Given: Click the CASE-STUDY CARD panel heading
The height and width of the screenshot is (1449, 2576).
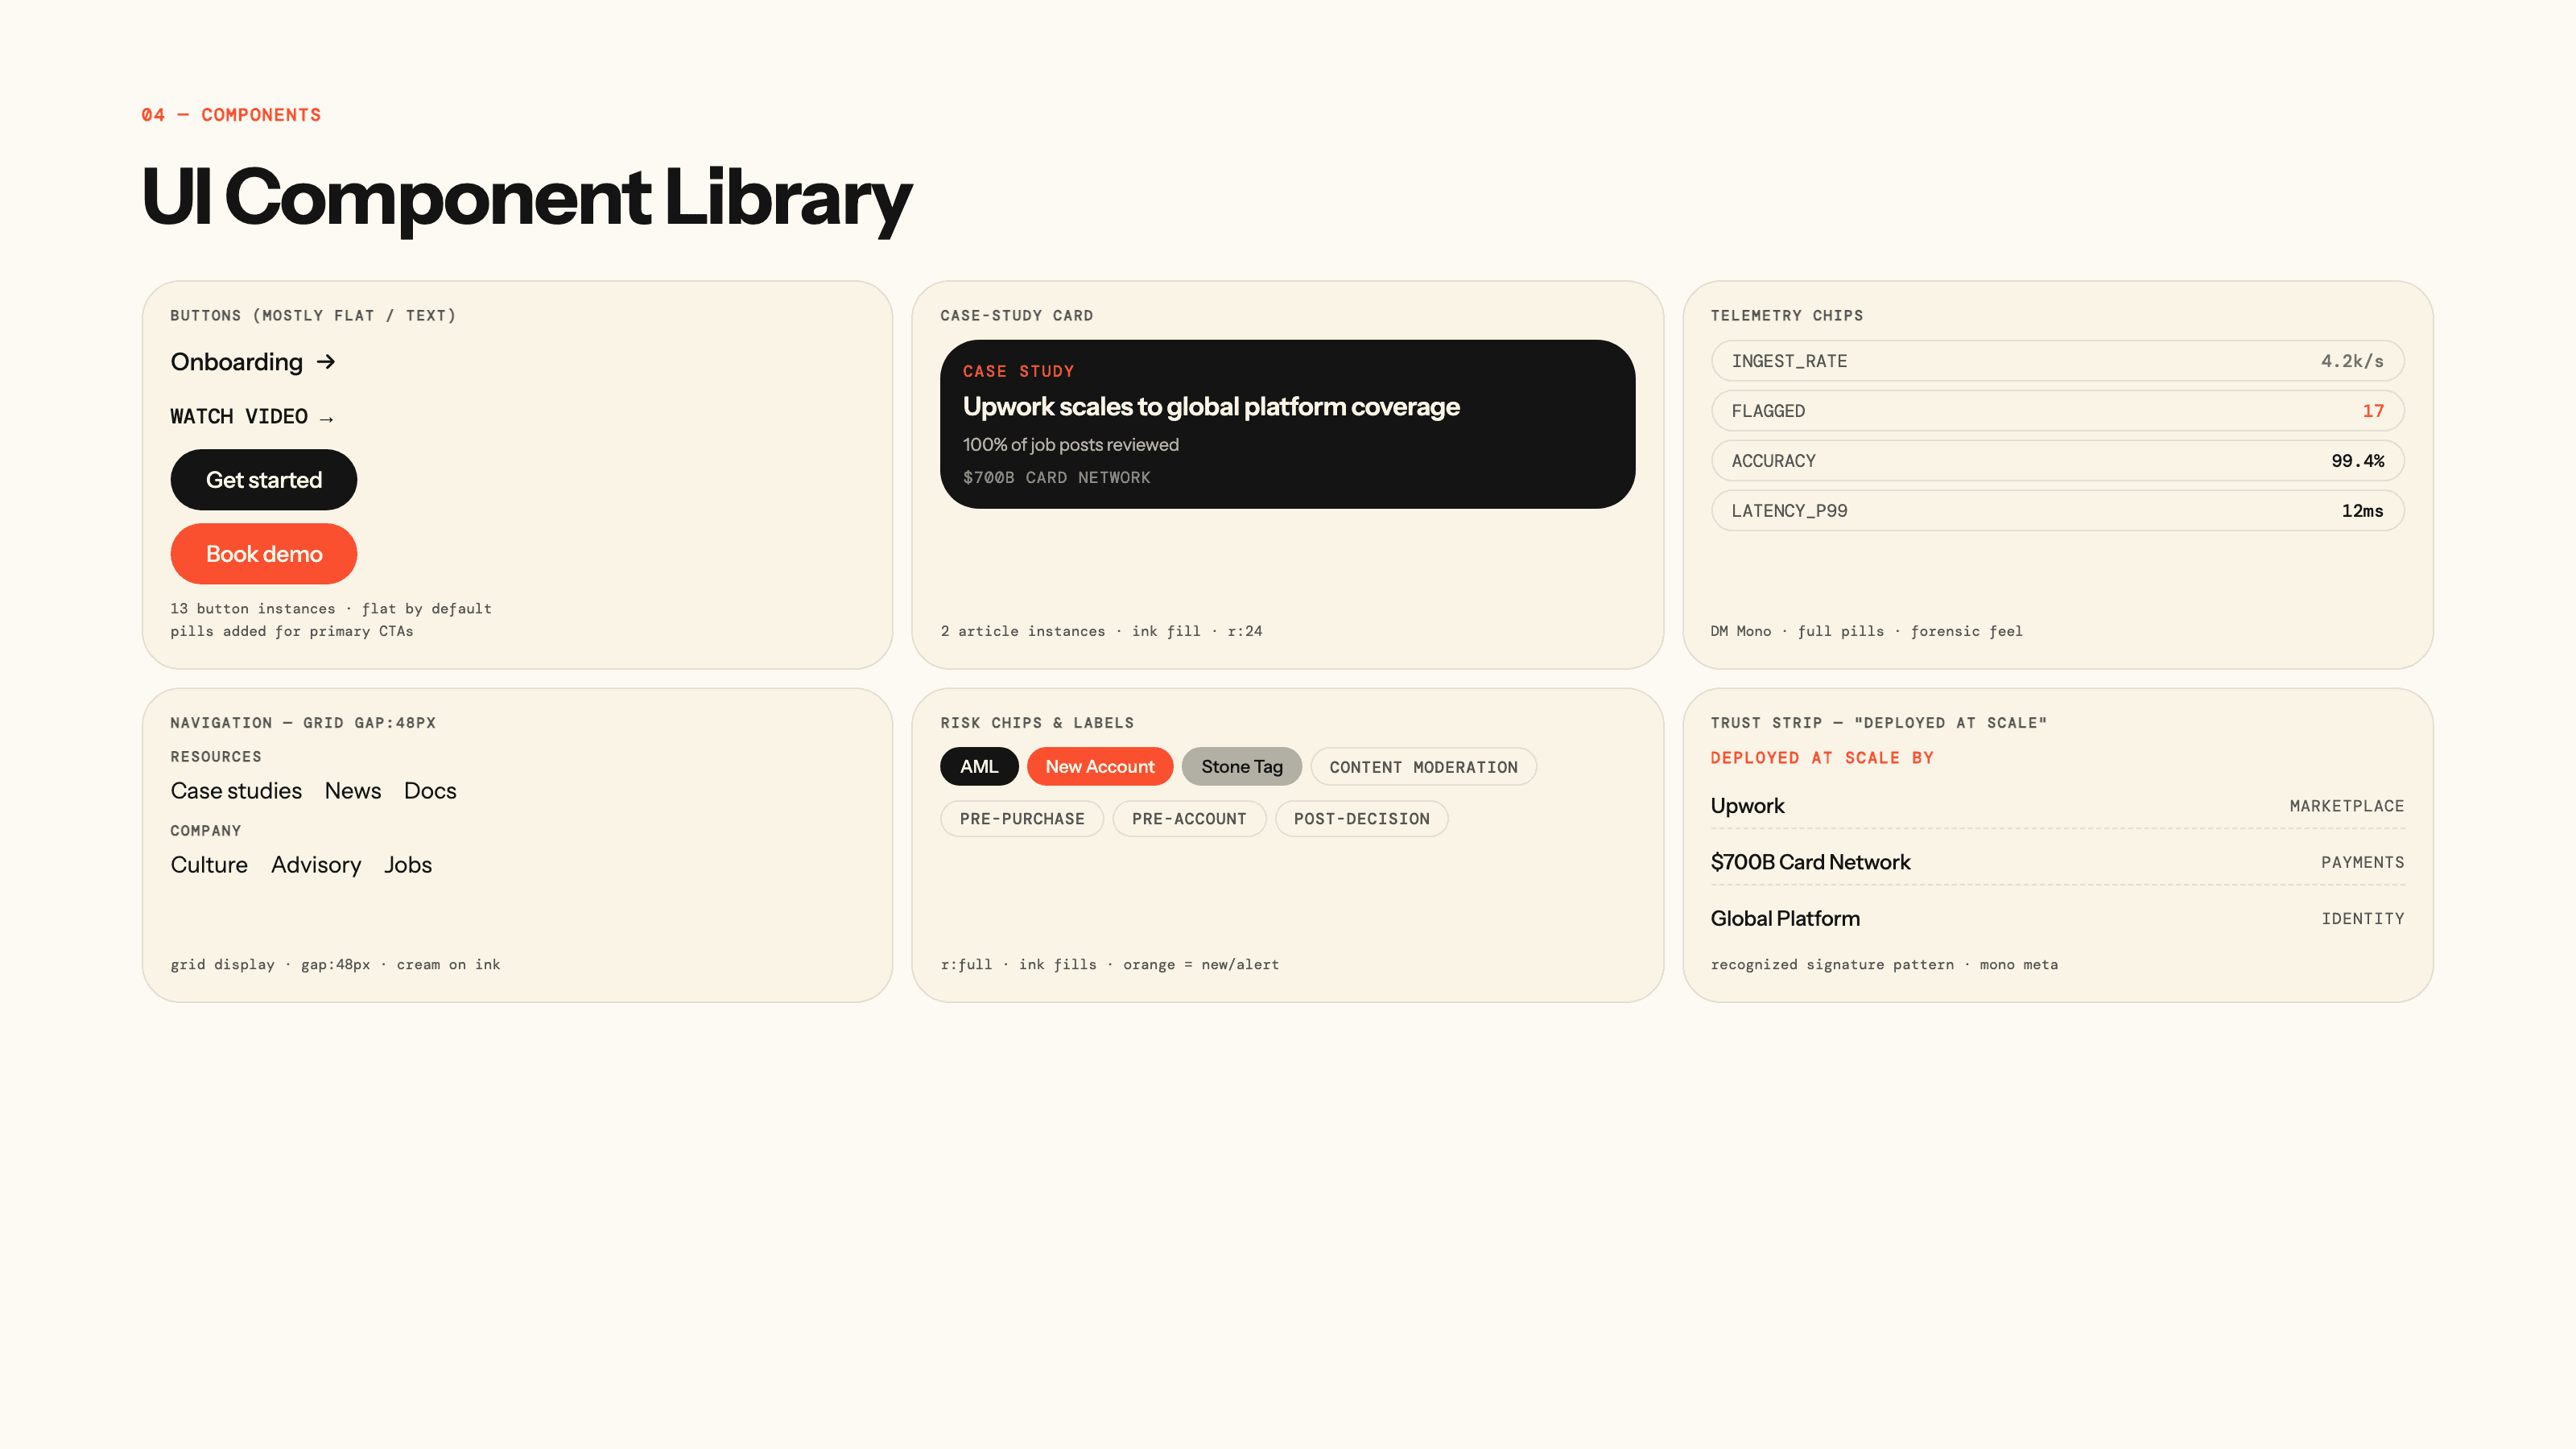Looking at the screenshot, I should point(1016,316).
